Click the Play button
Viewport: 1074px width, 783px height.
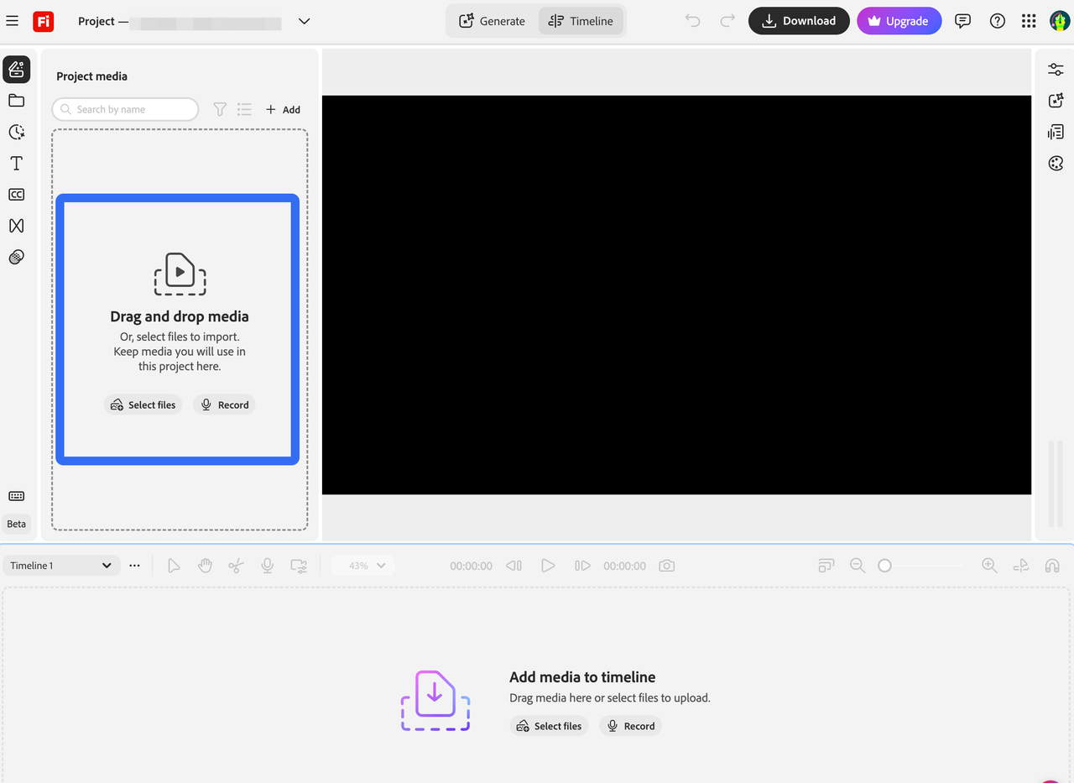(x=548, y=566)
